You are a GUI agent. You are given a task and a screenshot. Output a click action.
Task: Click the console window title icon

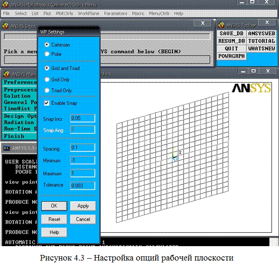[7, 148]
